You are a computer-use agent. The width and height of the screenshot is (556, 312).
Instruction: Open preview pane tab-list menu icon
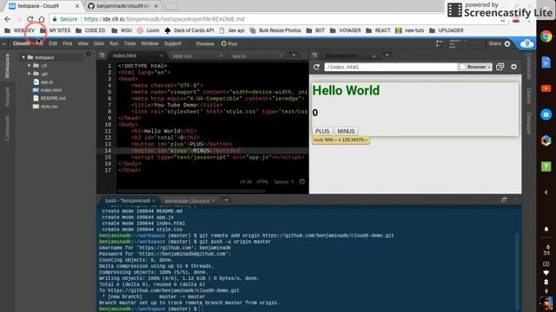point(314,55)
